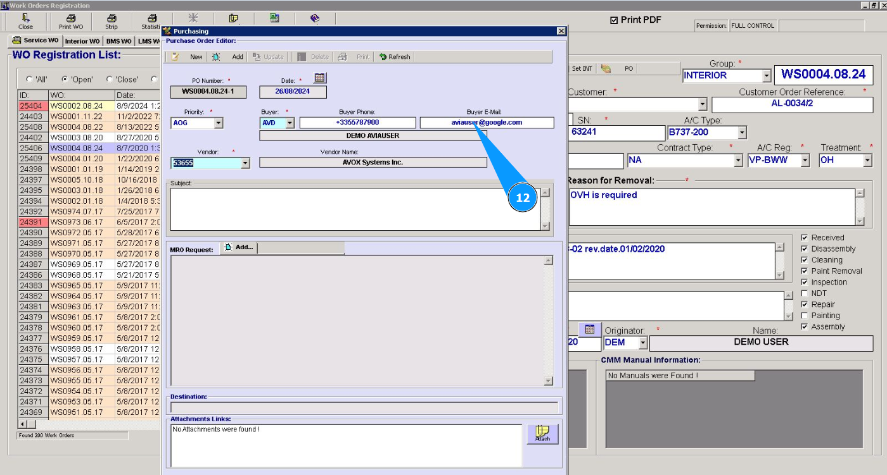Viewport: 887px width, 475px height.
Task: Expand the Priority dropdown showing AOG
Action: point(219,123)
